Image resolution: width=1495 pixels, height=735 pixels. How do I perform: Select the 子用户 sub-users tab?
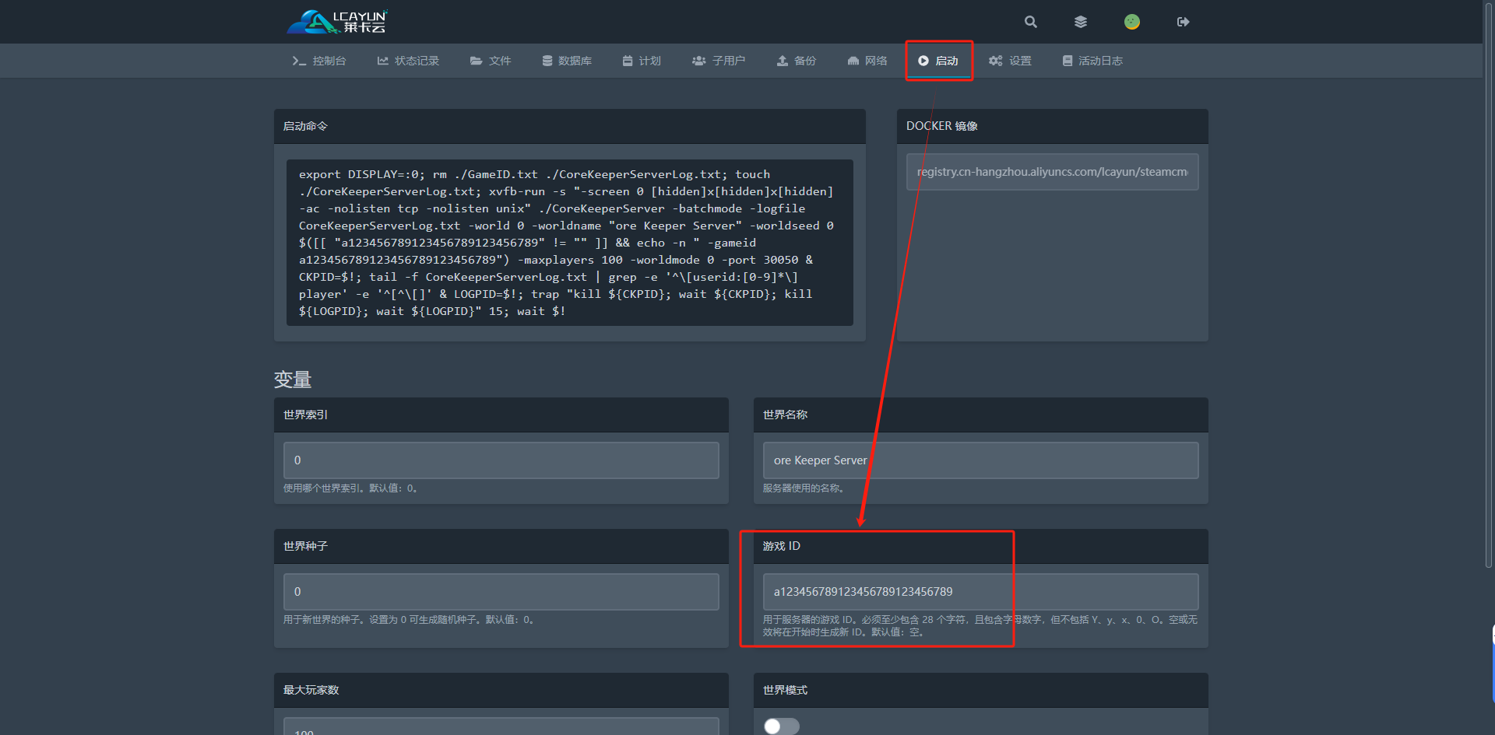click(x=719, y=61)
